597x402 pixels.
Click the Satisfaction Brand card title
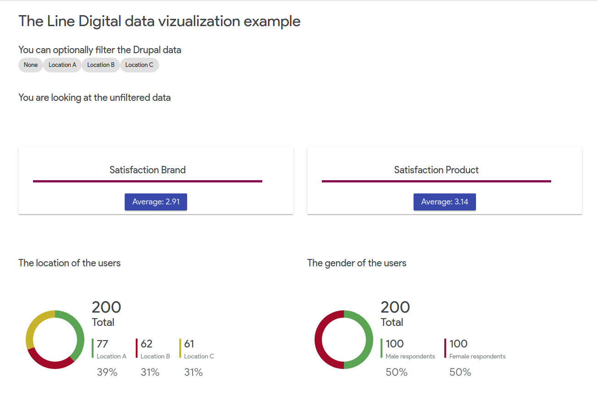(x=148, y=170)
